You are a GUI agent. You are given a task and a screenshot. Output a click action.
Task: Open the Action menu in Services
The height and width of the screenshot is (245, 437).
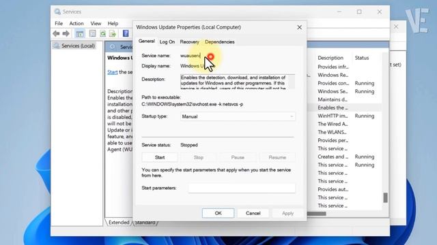click(76, 23)
